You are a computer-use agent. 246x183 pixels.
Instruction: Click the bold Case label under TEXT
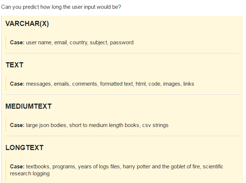[x=17, y=84]
